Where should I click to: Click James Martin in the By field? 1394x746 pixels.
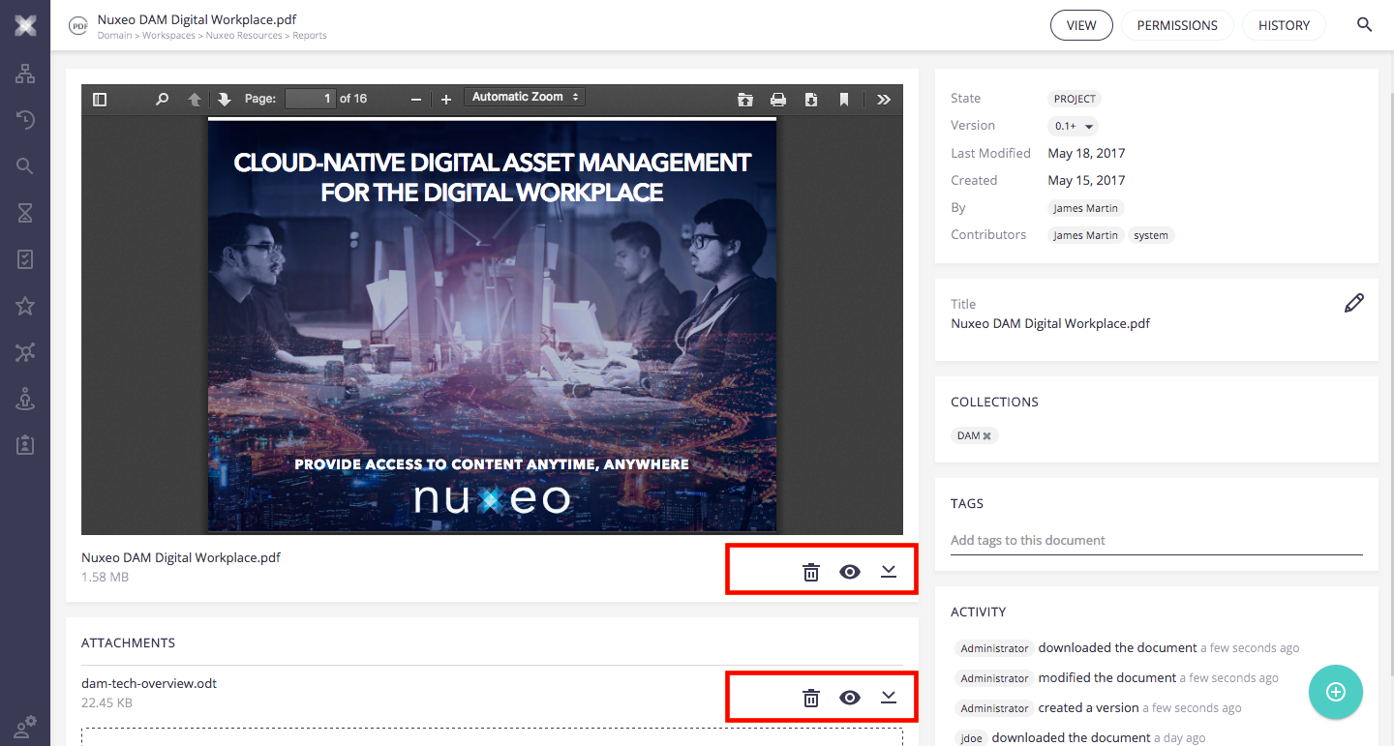tap(1086, 208)
